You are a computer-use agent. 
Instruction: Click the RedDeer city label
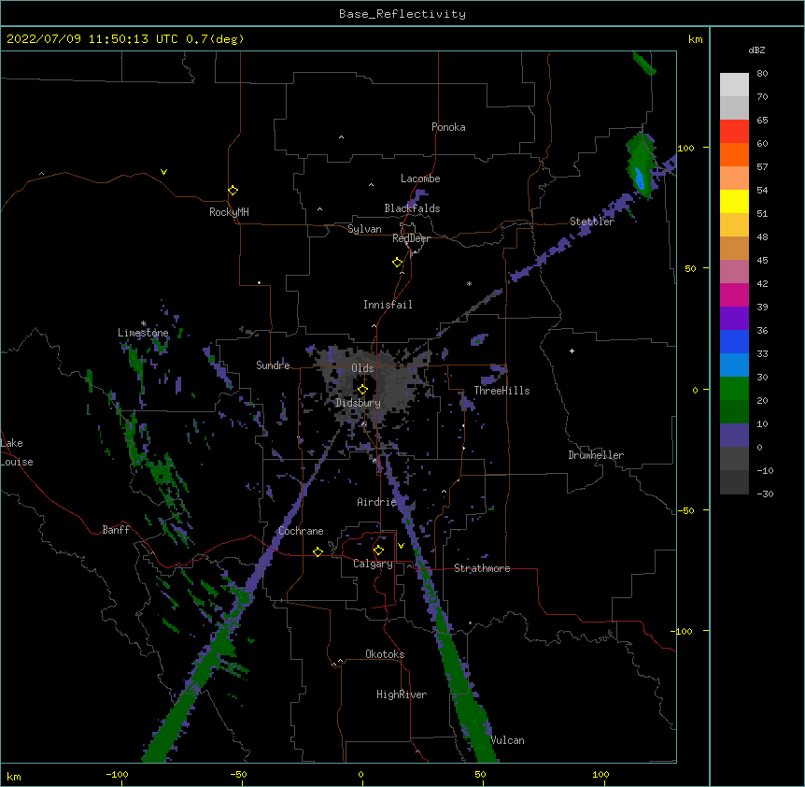(411, 238)
